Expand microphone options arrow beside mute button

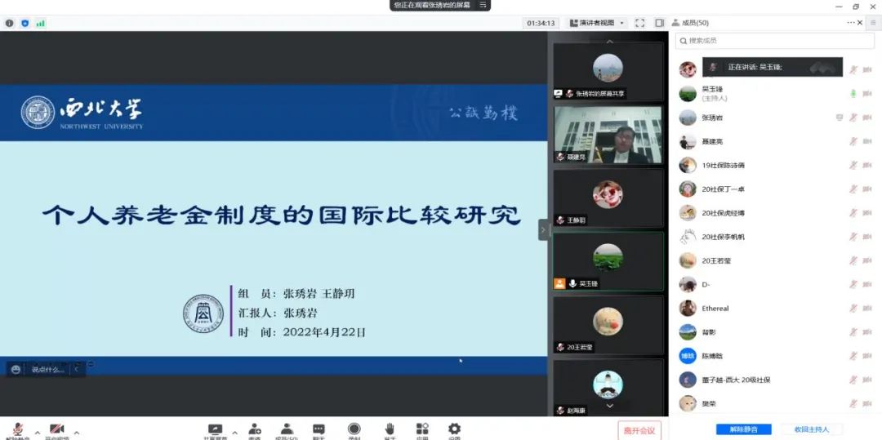coord(37,433)
